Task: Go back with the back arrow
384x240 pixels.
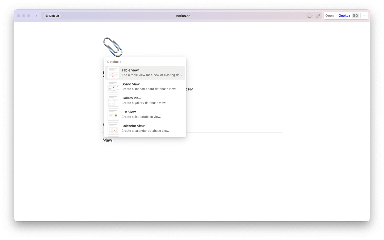Action: [x=37, y=16]
